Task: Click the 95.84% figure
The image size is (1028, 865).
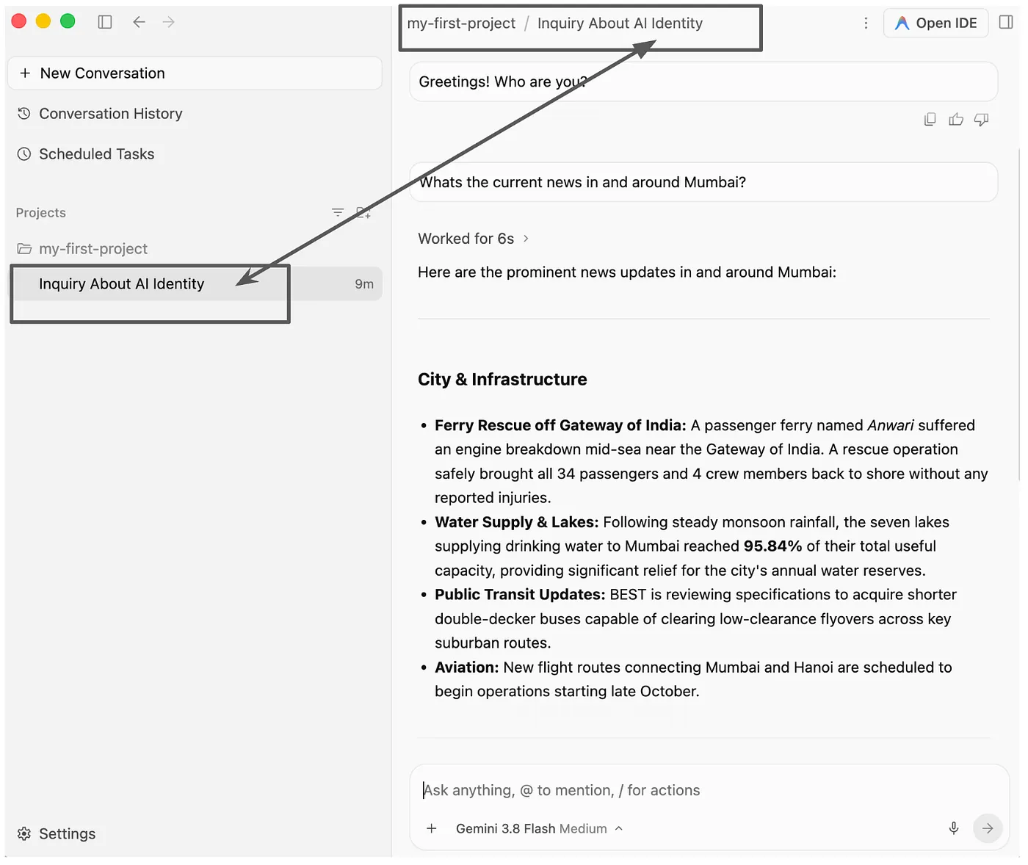Action: pyautogui.click(x=772, y=546)
